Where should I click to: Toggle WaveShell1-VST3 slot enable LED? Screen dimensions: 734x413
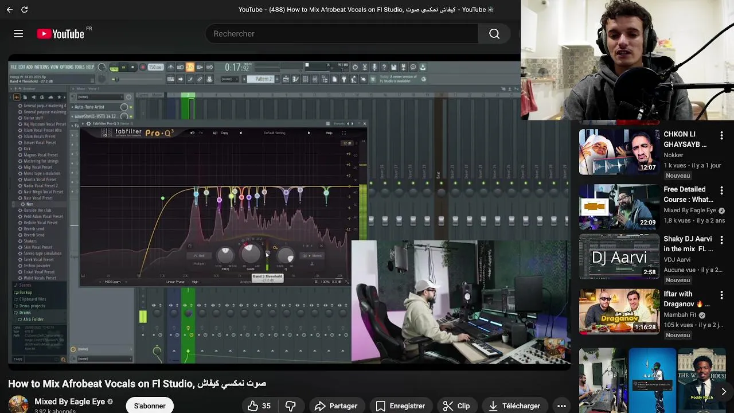pos(131,116)
